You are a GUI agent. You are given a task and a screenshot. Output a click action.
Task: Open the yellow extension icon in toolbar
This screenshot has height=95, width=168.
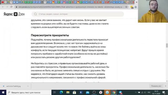pyautogui.click(x=132, y=7)
